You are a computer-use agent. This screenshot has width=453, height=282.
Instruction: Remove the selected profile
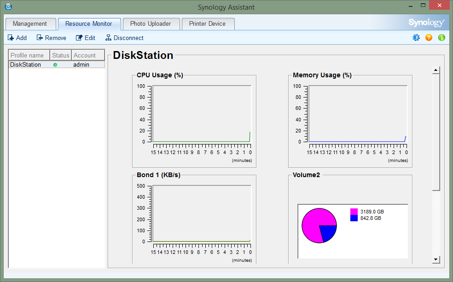(51, 38)
